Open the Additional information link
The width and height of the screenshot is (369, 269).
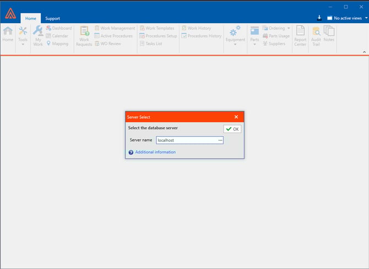[155, 152]
